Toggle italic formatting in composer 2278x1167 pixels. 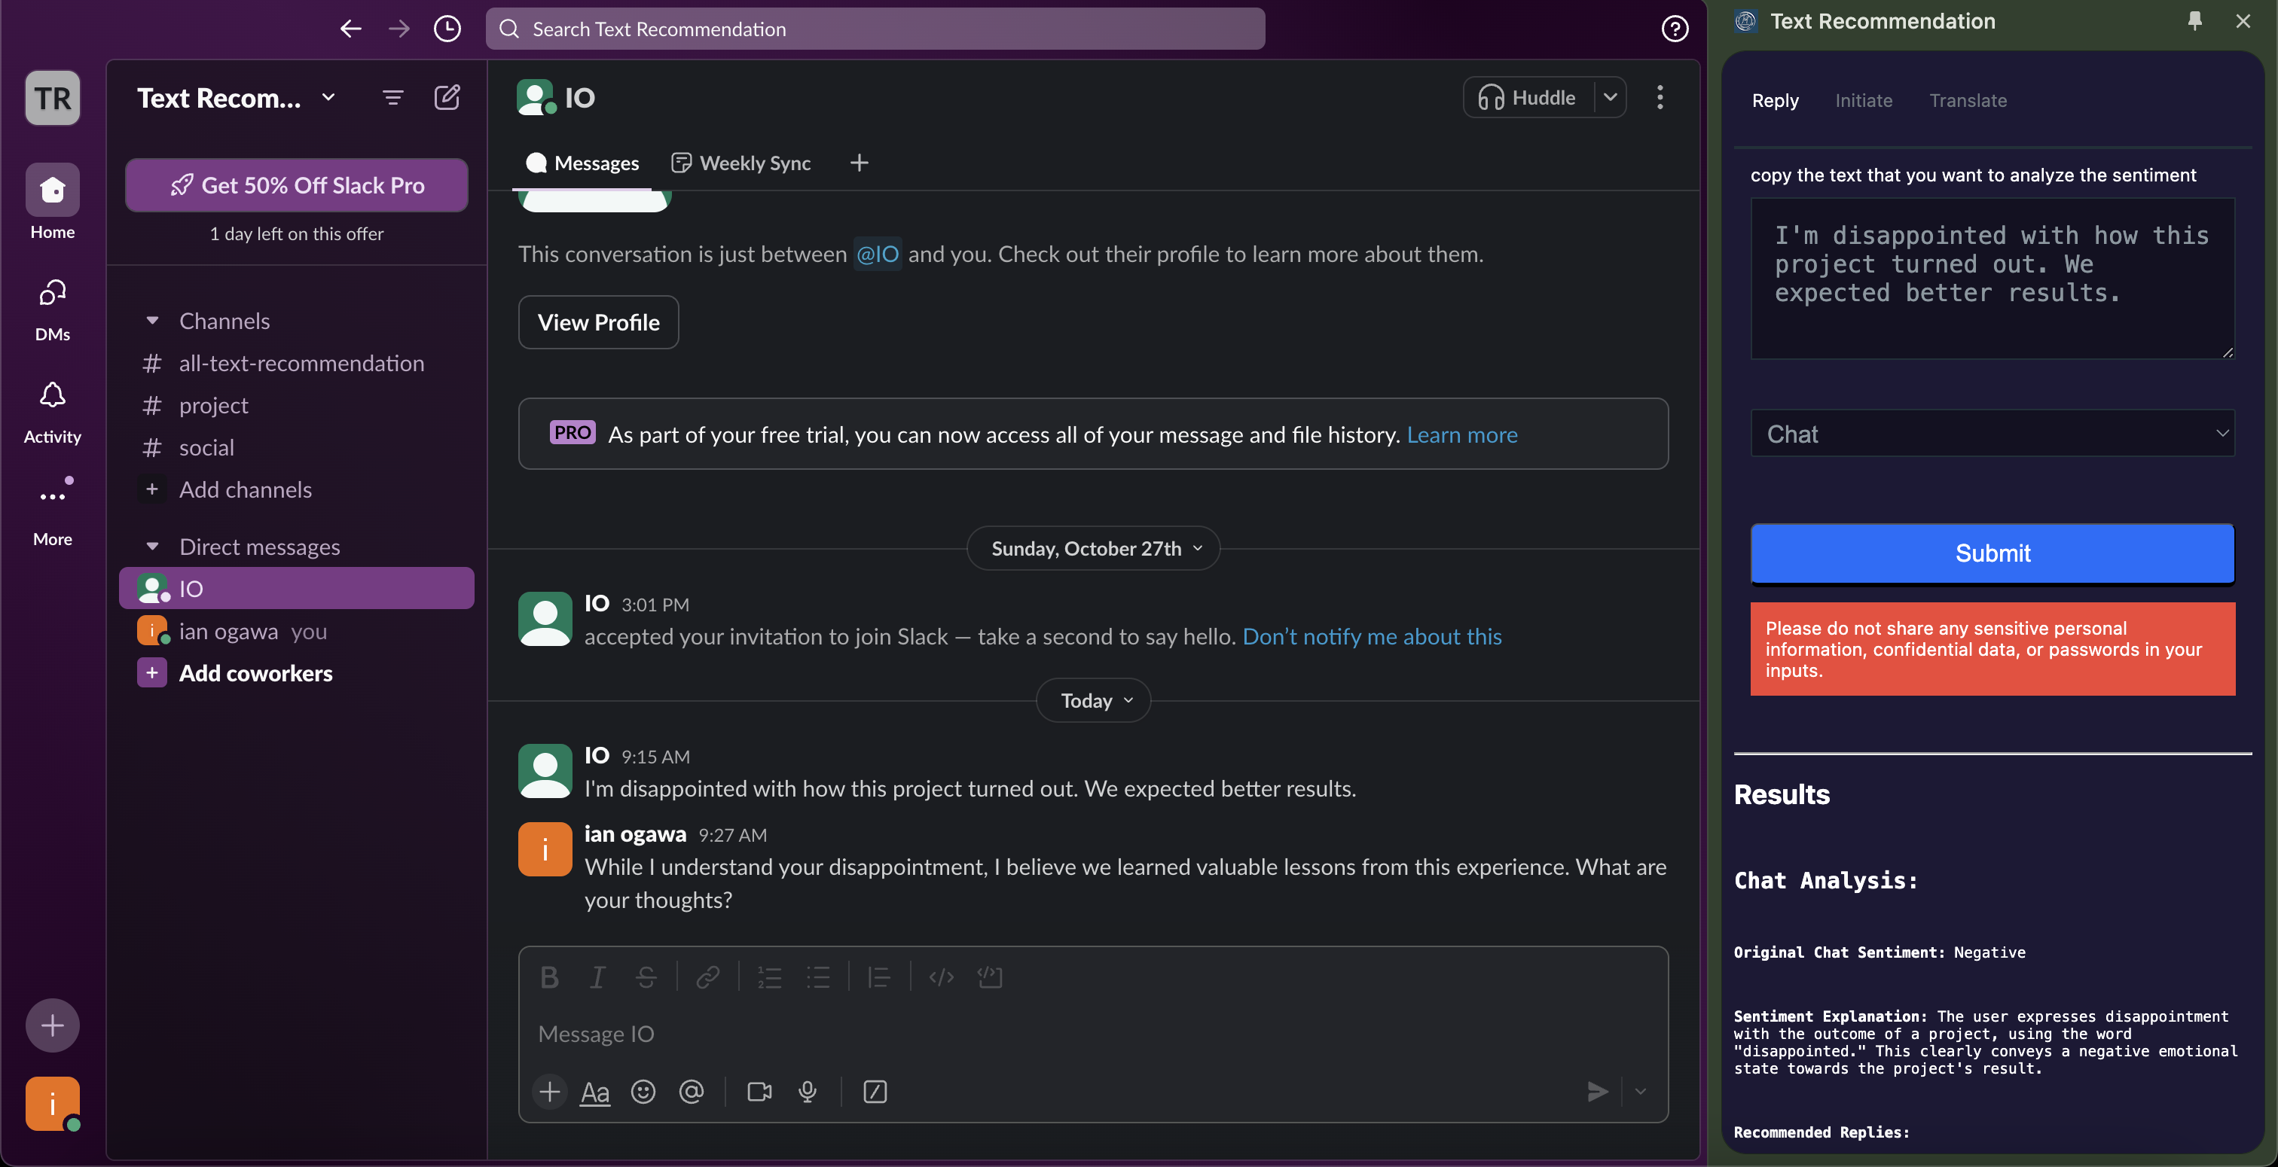597,977
